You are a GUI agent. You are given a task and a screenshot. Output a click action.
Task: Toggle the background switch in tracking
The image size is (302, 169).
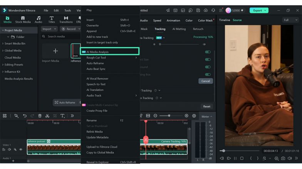208,67
